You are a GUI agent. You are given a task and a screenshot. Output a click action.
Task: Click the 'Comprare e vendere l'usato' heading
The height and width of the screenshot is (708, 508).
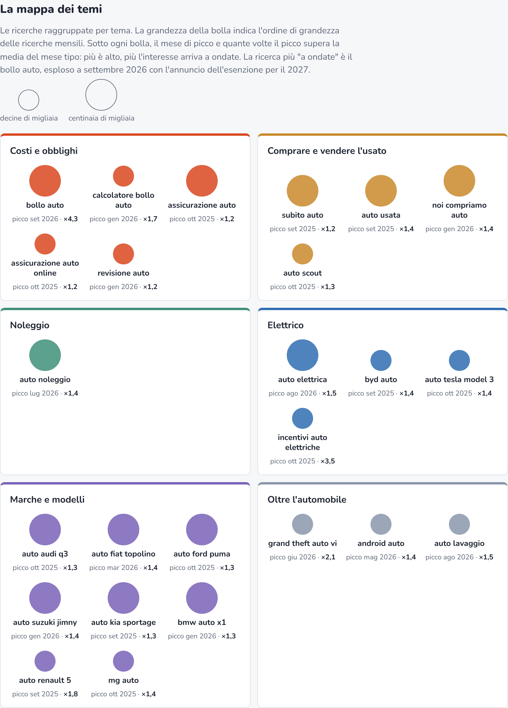tap(327, 151)
